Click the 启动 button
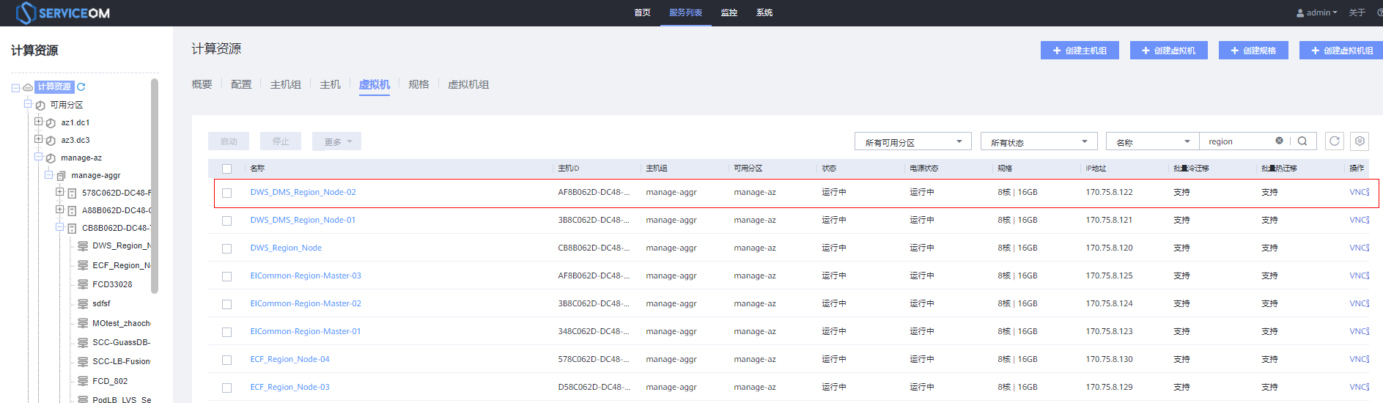This screenshot has width=1383, height=403. coord(229,141)
